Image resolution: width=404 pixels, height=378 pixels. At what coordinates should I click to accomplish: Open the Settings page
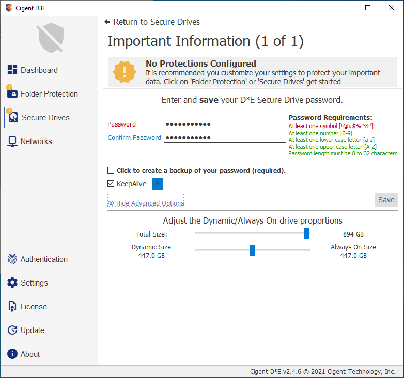point(34,283)
